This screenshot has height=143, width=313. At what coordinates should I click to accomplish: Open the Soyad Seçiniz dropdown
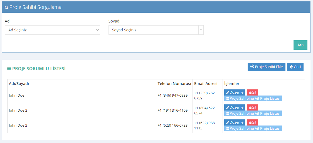point(156,30)
